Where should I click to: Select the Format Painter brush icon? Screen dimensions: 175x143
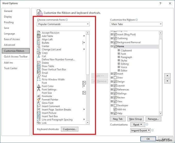tap(39, 99)
